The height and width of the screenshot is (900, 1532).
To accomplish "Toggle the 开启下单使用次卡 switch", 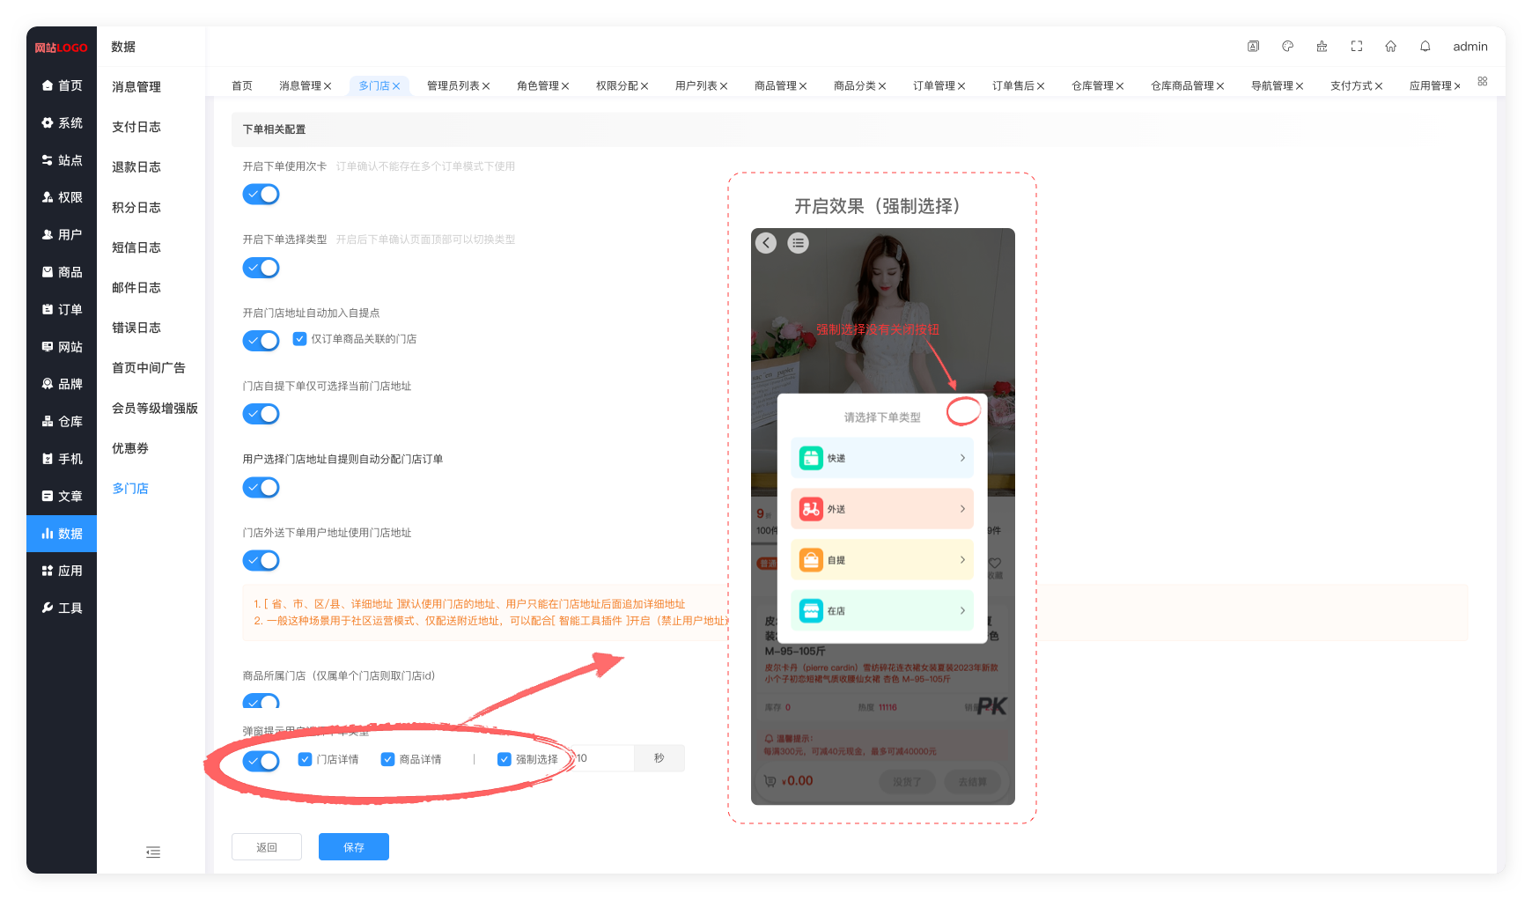I will pyautogui.click(x=261, y=195).
